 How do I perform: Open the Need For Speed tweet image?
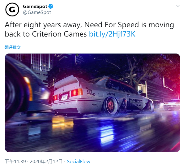coord(92,103)
